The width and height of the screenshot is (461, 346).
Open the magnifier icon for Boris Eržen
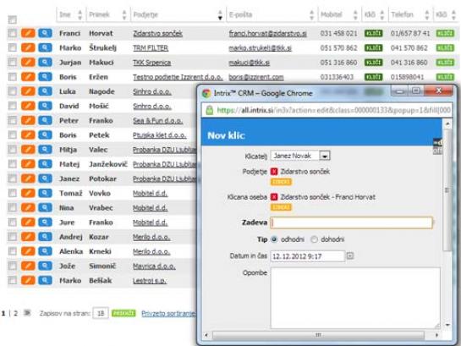[x=45, y=77]
